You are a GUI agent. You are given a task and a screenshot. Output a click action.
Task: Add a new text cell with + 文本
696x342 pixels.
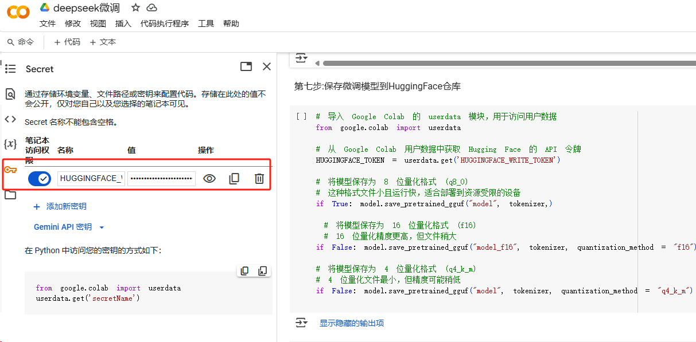pos(103,42)
